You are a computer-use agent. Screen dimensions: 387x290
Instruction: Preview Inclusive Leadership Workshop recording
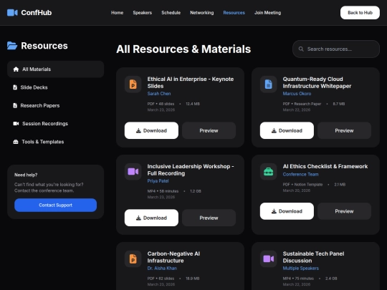click(209, 218)
